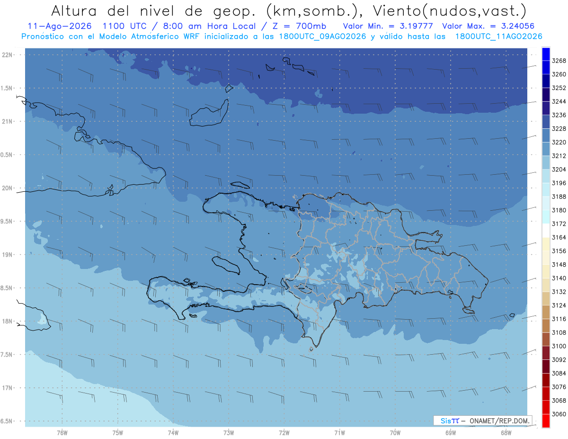The width and height of the screenshot is (568, 439).
Task: Click the "71W" longitude label
Action: [x=339, y=432]
